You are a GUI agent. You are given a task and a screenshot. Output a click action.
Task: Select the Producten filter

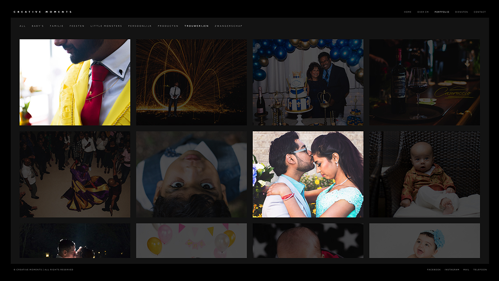coord(168,26)
